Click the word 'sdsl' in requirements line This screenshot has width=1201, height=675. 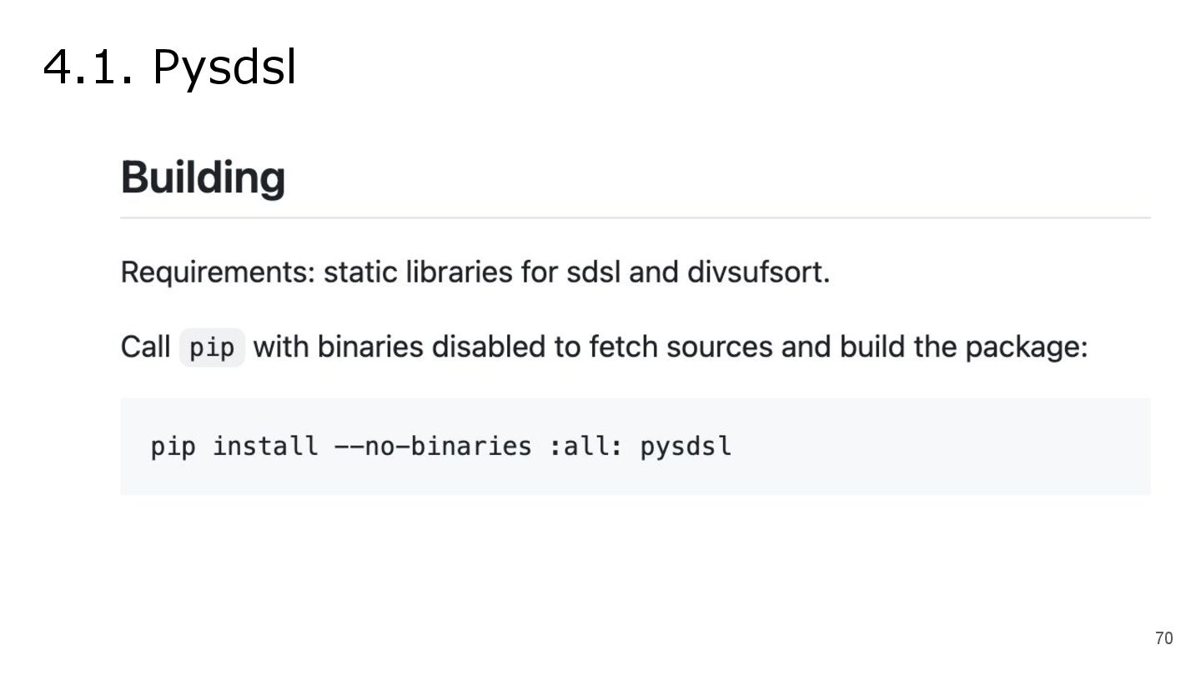pos(594,272)
